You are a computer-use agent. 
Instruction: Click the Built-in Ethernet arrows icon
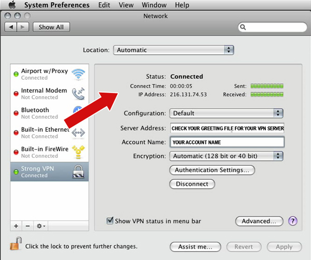click(78, 133)
